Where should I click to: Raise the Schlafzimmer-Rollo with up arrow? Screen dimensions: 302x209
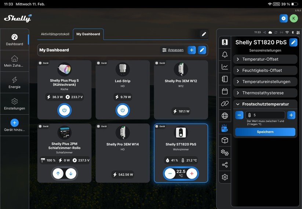coord(58,173)
